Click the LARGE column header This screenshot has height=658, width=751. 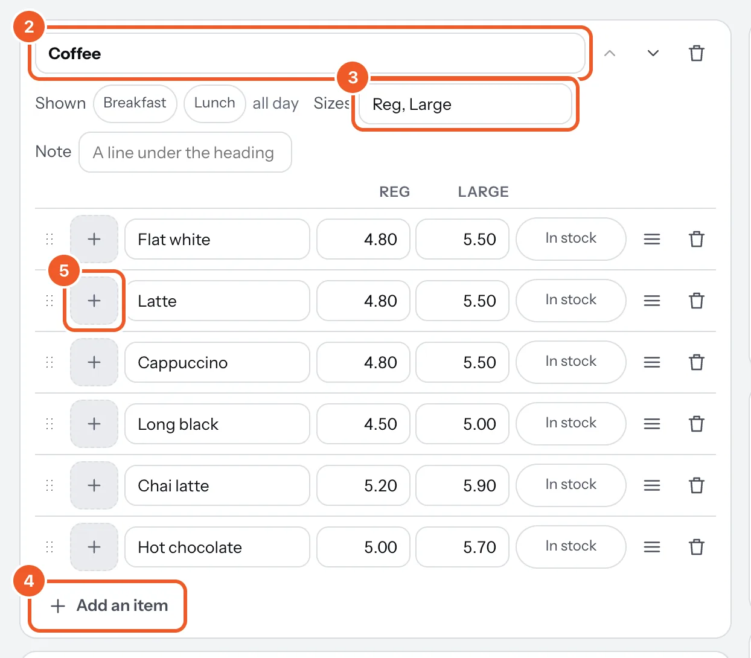(483, 192)
